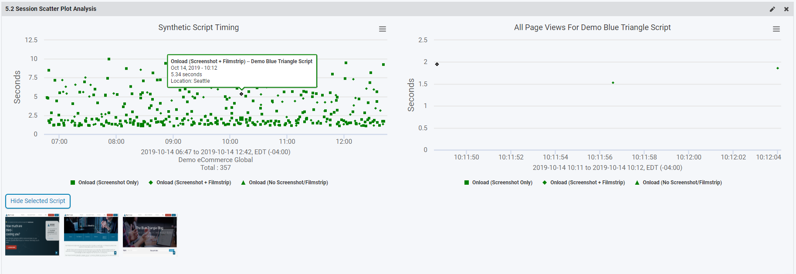
Task: Click the green data point near 10:11:56
Action: 613,83
